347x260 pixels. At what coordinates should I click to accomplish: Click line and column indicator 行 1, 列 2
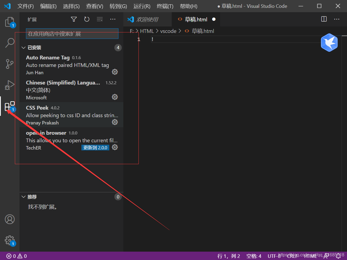coord(229,256)
